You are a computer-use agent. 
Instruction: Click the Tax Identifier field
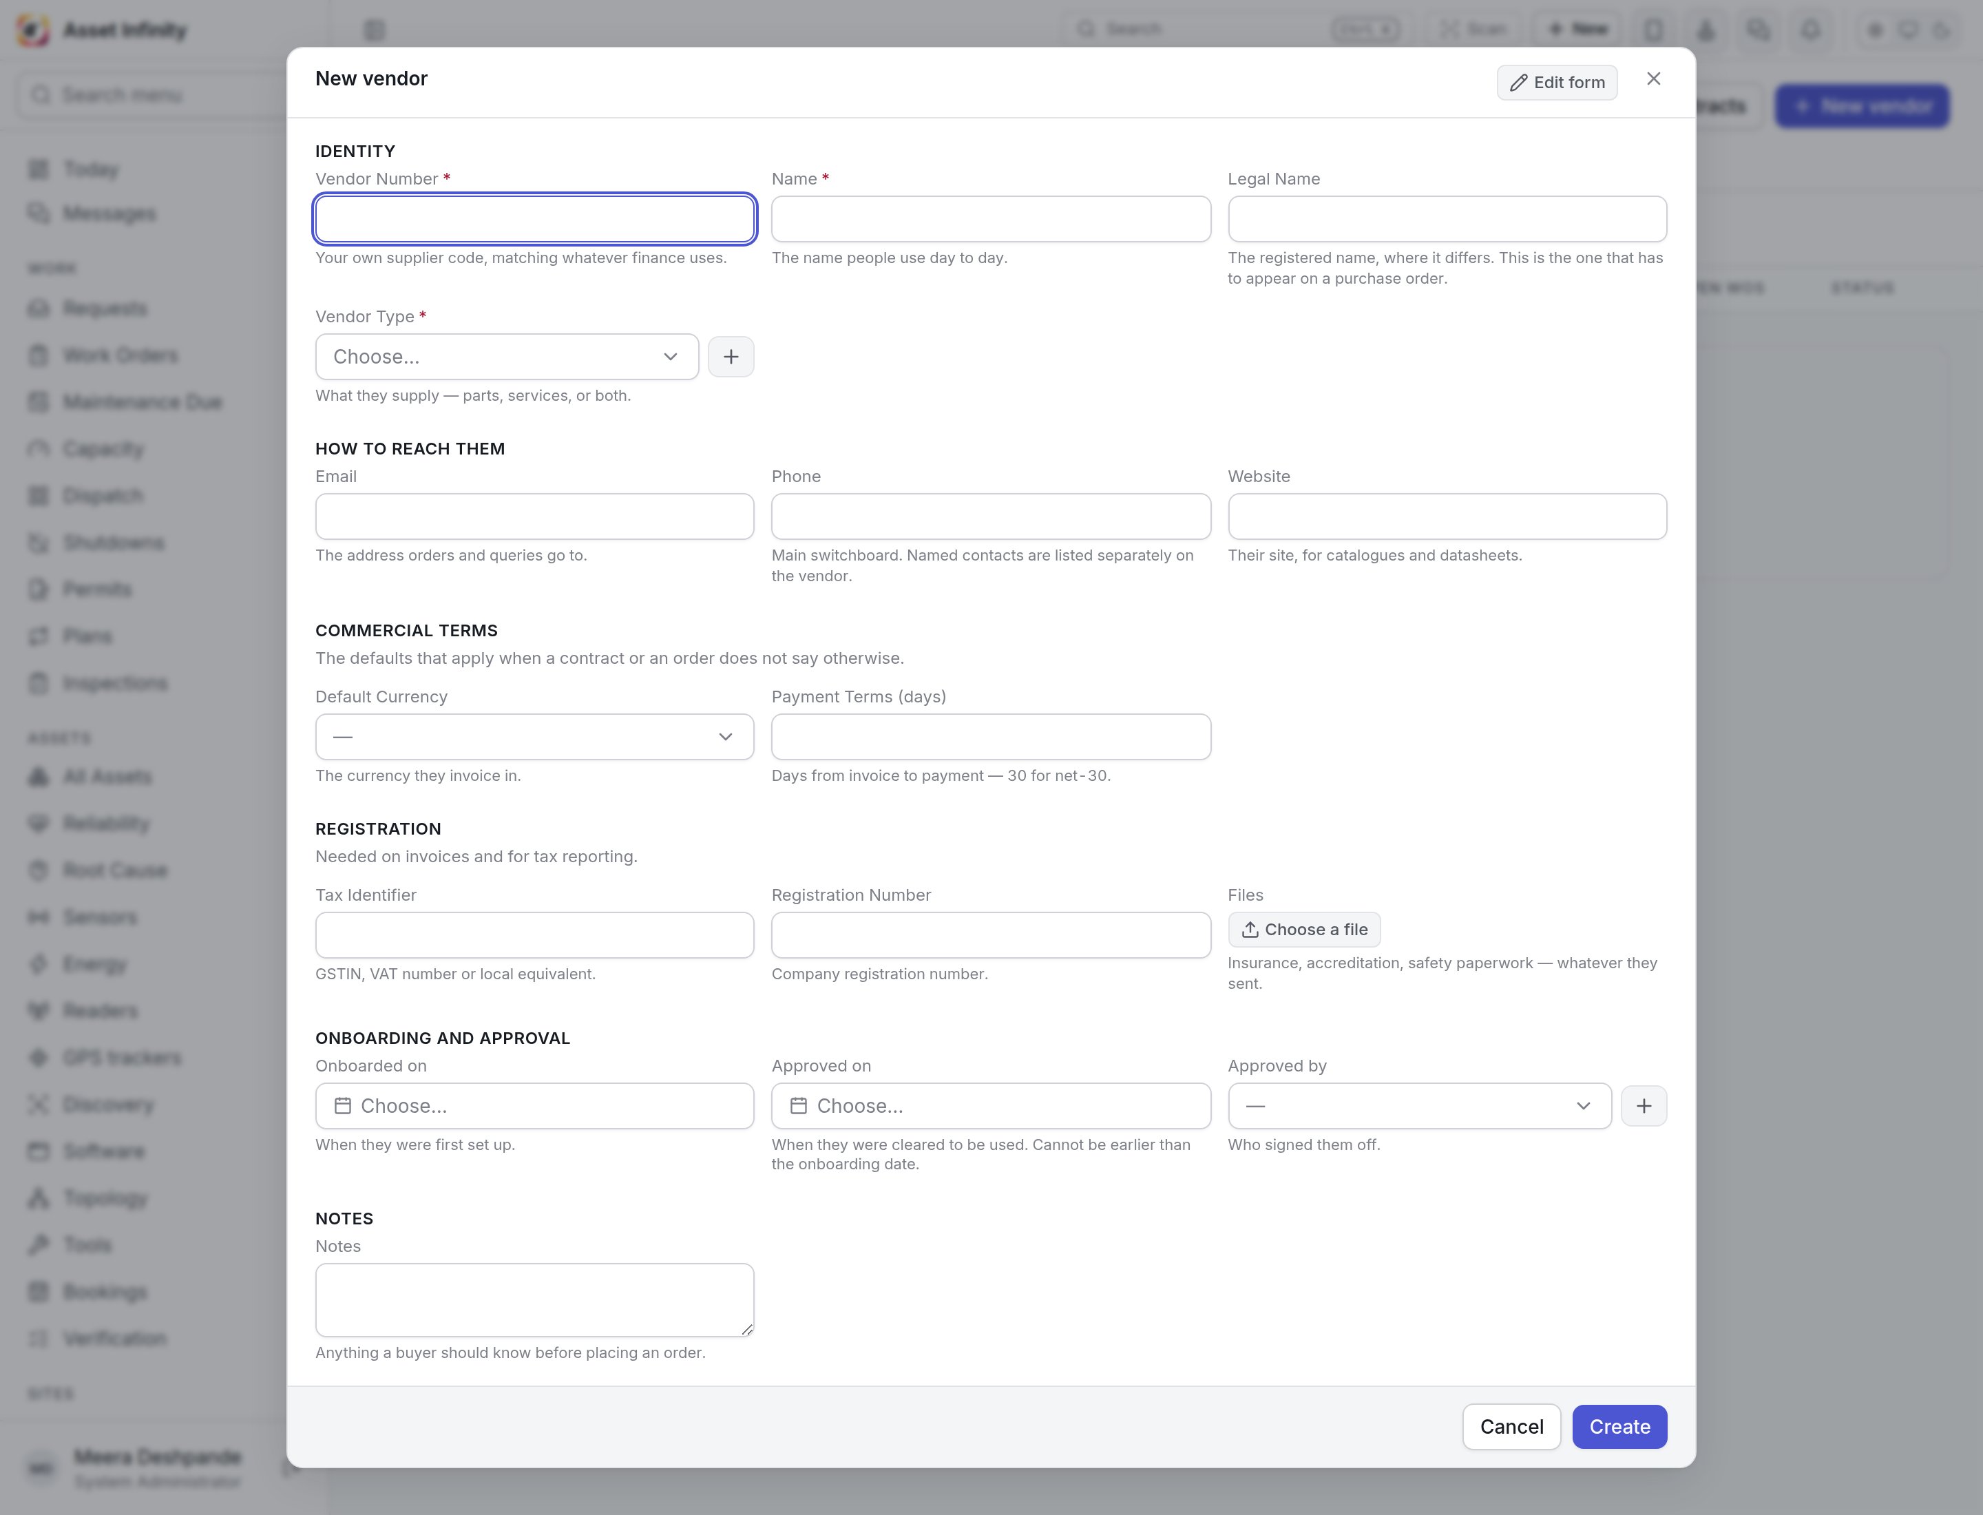(x=535, y=935)
